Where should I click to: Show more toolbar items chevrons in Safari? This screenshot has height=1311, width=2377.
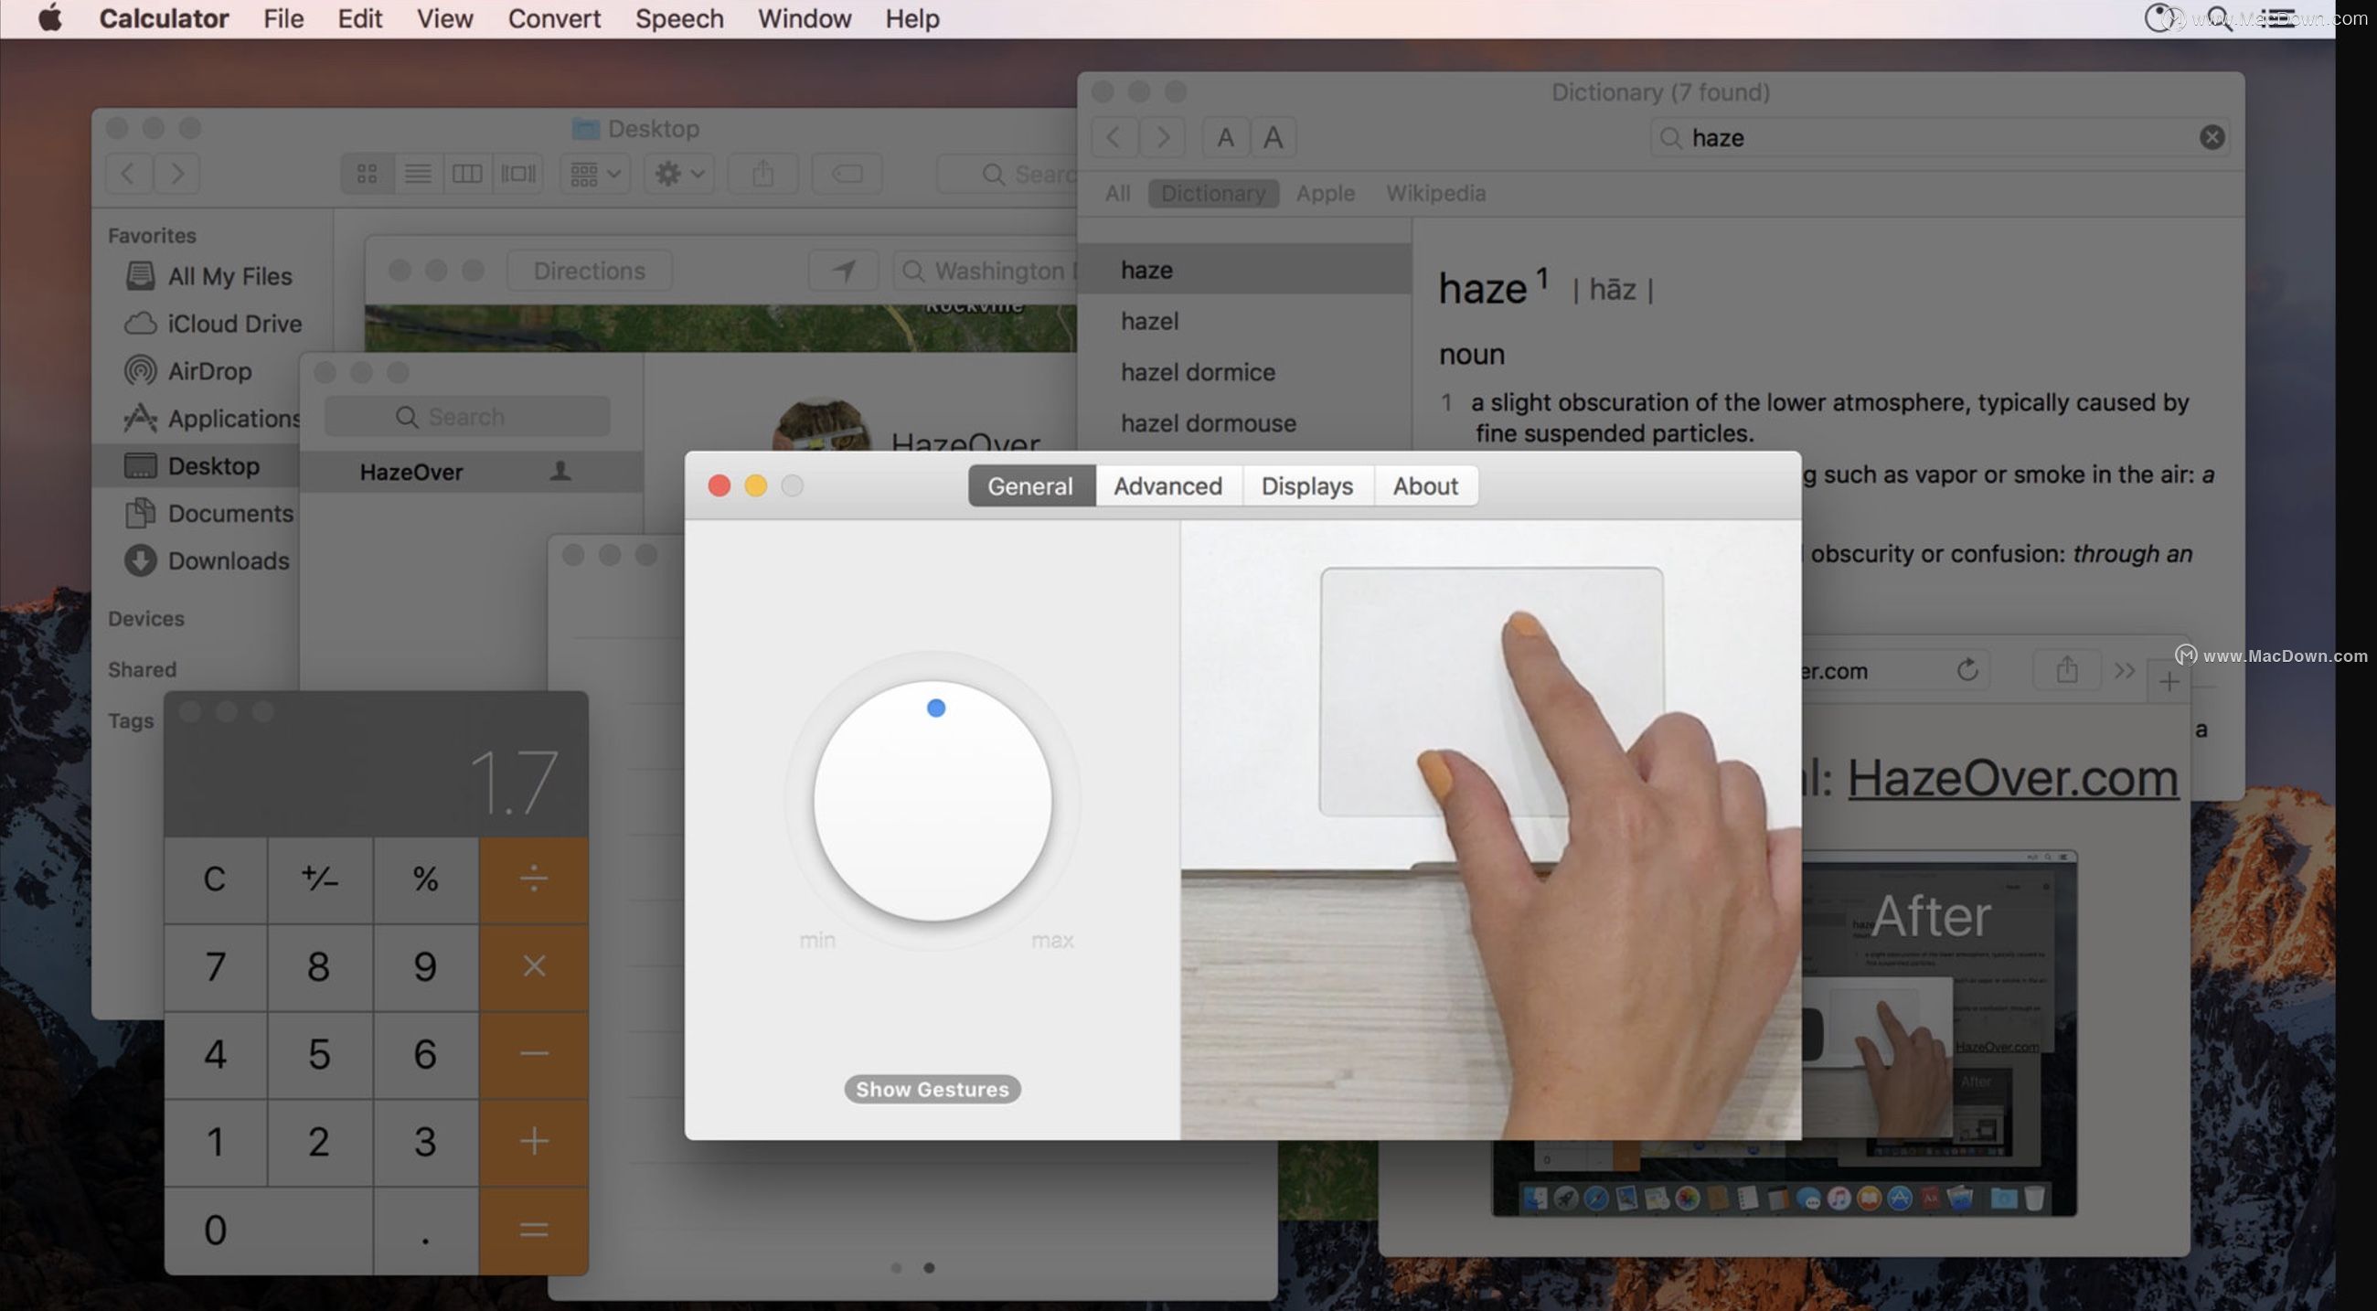point(2124,671)
